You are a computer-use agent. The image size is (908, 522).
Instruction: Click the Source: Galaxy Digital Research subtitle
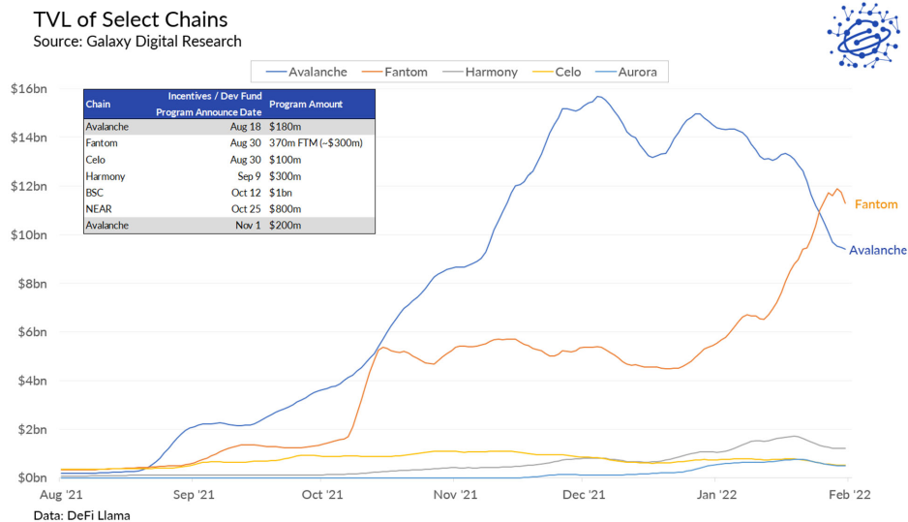pyautogui.click(x=136, y=42)
